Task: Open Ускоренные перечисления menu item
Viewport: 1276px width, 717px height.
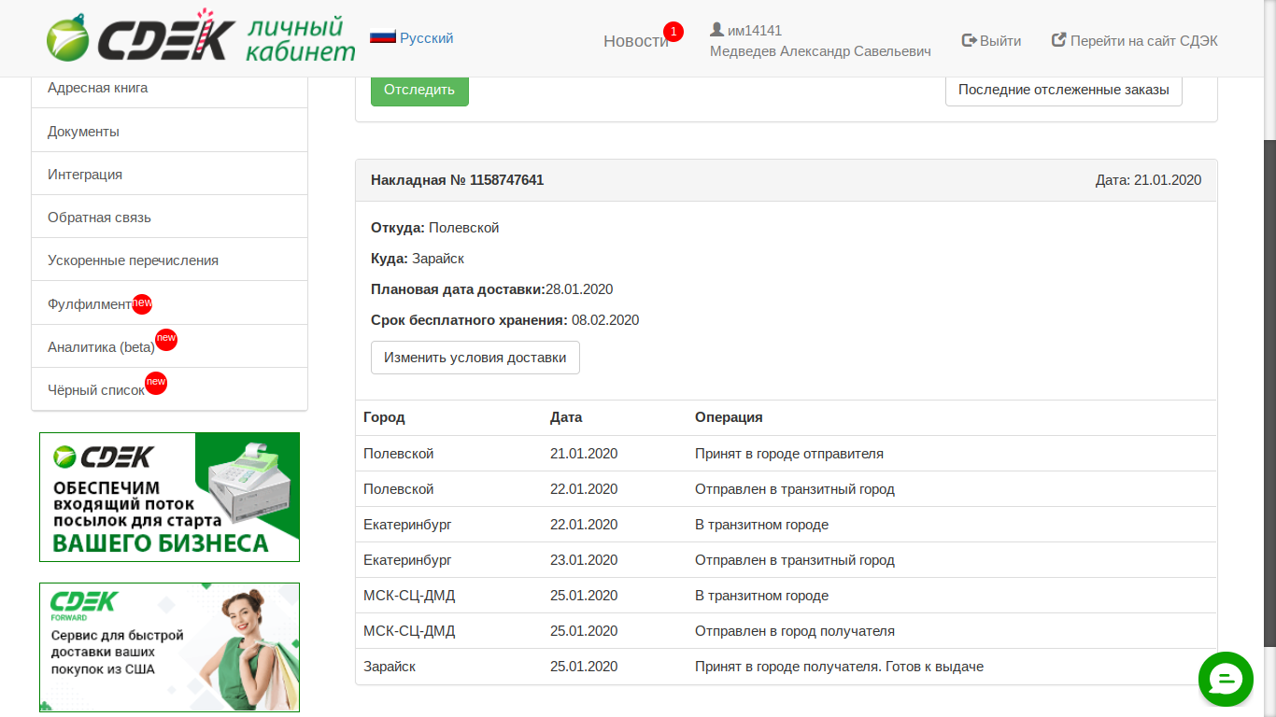Action: point(133,260)
